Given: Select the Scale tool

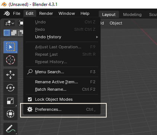Looking at the screenshot, I should (x=10, y=101).
